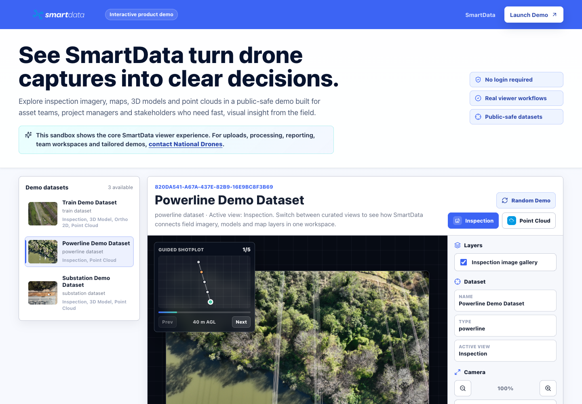The height and width of the screenshot is (404, 582).
Task: Click the aerial powerline inspection image
Action: coord(297,337)
